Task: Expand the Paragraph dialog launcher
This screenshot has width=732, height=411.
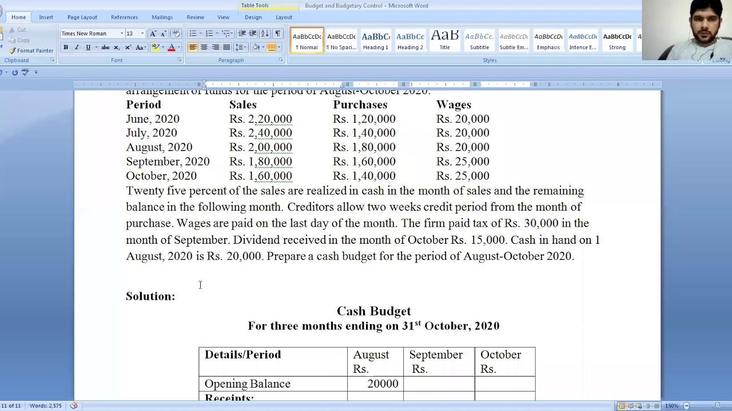Action: (281, 60)
